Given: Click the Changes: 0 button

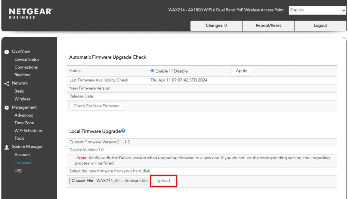Looking at the screenshot, I should (216, 25).
